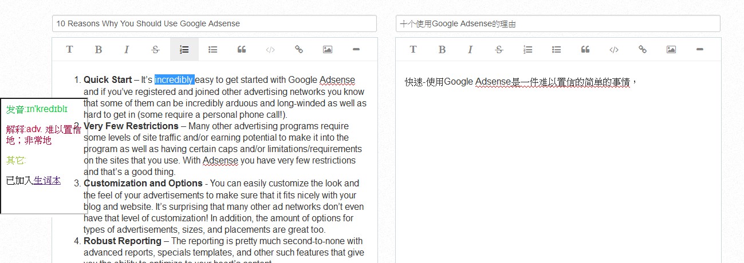744x263 pixels.
Task: Click the 'Robust Reporting' heading text
Action: click(x=122, y=241)
